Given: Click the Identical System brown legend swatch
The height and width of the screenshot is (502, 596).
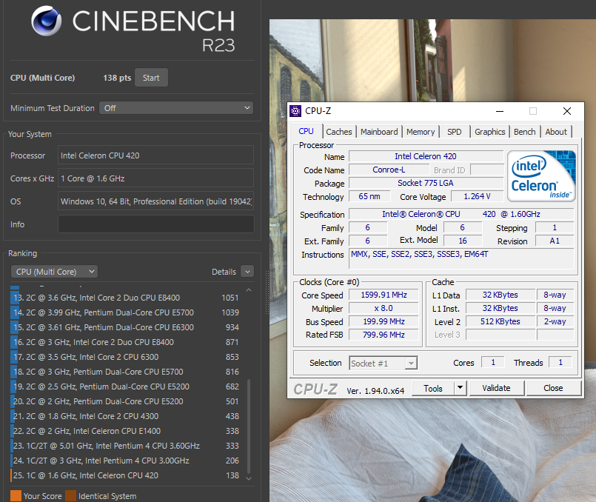Looking at the screenshot, I should point(70,496).
